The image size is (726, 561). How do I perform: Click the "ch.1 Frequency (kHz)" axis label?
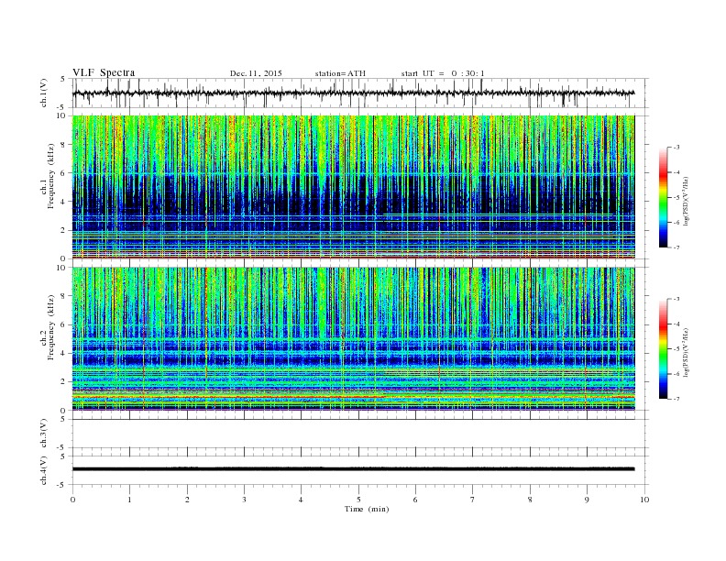[48, 176]
